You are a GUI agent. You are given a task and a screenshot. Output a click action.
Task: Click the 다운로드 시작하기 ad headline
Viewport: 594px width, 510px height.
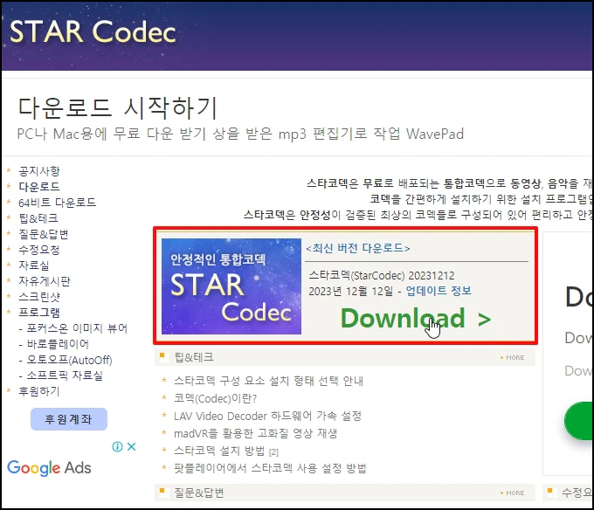tap(117, 107)
